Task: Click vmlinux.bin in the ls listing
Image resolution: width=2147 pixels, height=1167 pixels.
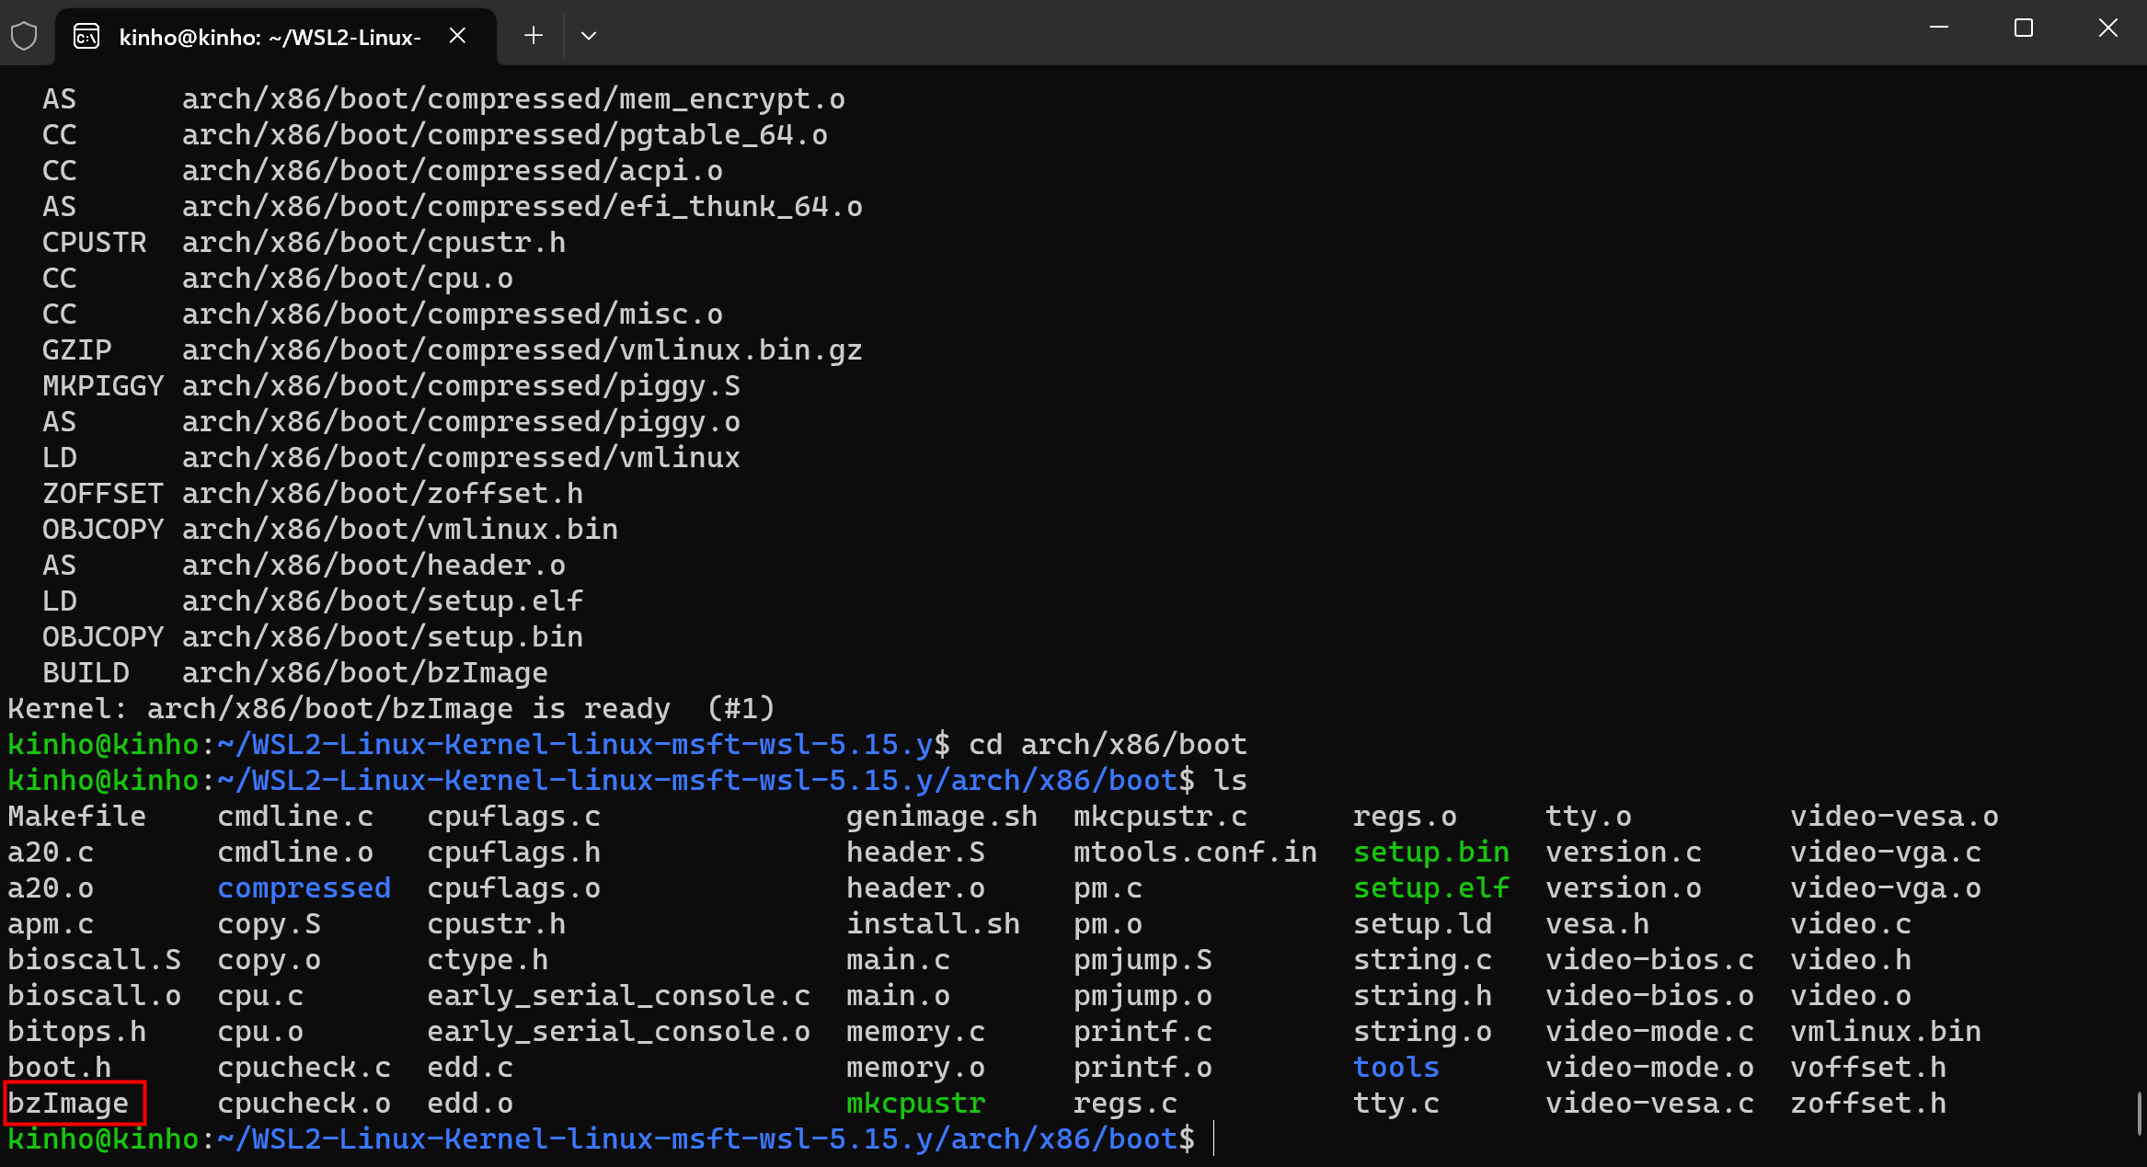Action: (1885, 1031)
